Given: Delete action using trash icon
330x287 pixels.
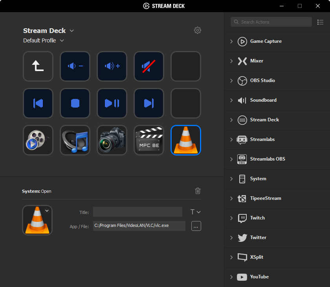Looking at the screenshot, I should [x=198, y=191].
